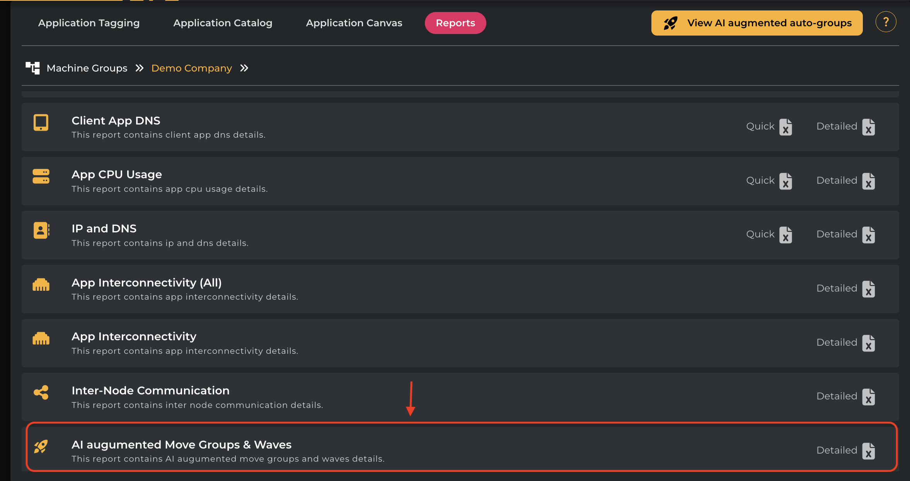Screen dimensions: 910x481
Task: Click 'This report contains client app dns details.'
Action: point(169,135)
